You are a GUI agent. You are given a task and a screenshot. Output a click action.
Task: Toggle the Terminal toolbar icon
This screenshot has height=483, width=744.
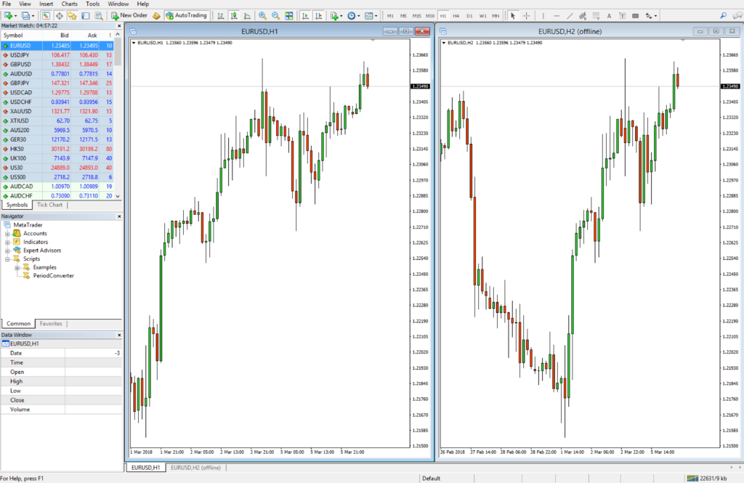point(86,16)
